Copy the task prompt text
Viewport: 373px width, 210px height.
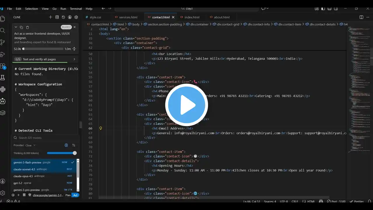pos(21,27)
